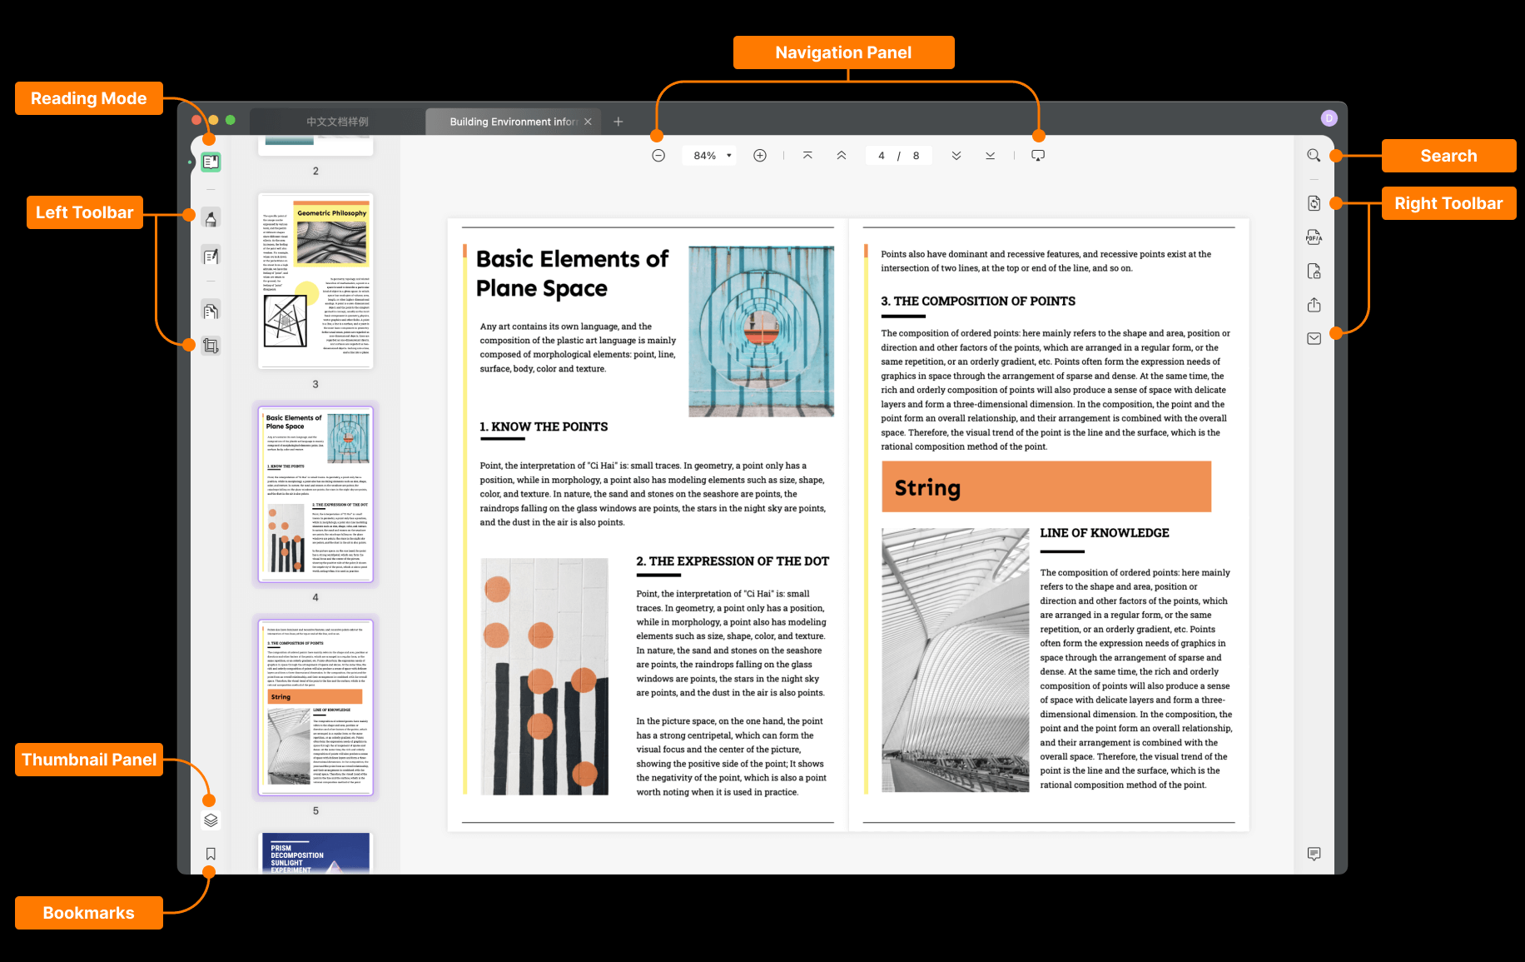The width and height of the screenshot is (1525, 962).
Task: Open the Organize Pages tool
Action: coord(211,311)
